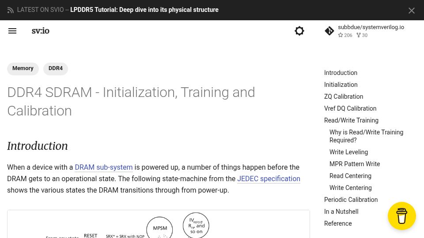This screenshot has height=238, width=424.
Task: Click the 30 forks count
Action: [362, 35]
